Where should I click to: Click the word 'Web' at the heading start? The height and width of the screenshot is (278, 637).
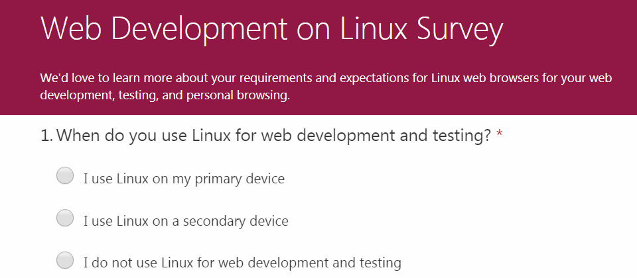coord(71,28)
